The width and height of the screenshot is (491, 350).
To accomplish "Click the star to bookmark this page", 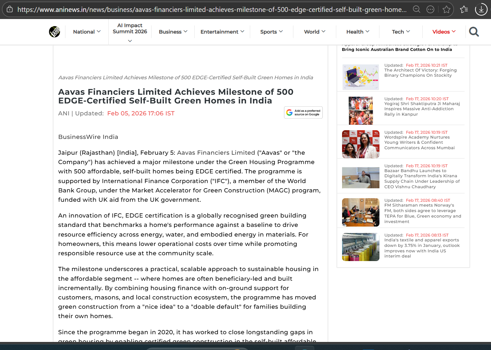I will click(x=446, y=9).
